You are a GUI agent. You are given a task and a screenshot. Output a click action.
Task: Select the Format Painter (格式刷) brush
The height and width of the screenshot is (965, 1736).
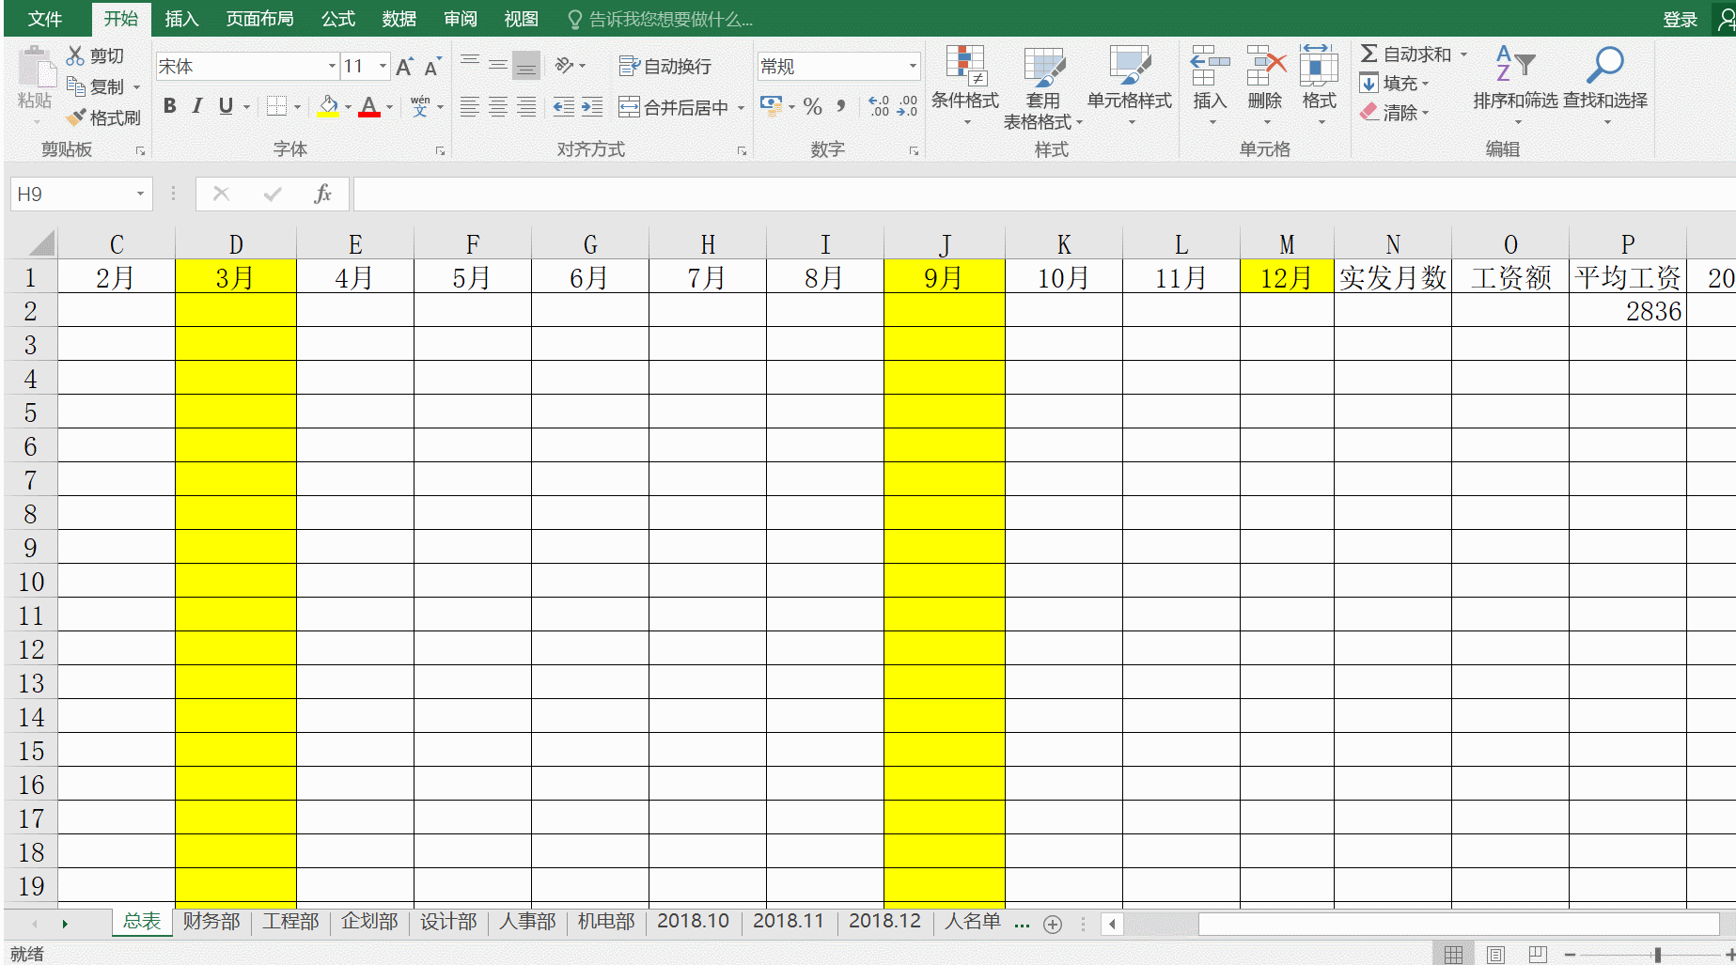click(76, 117)
